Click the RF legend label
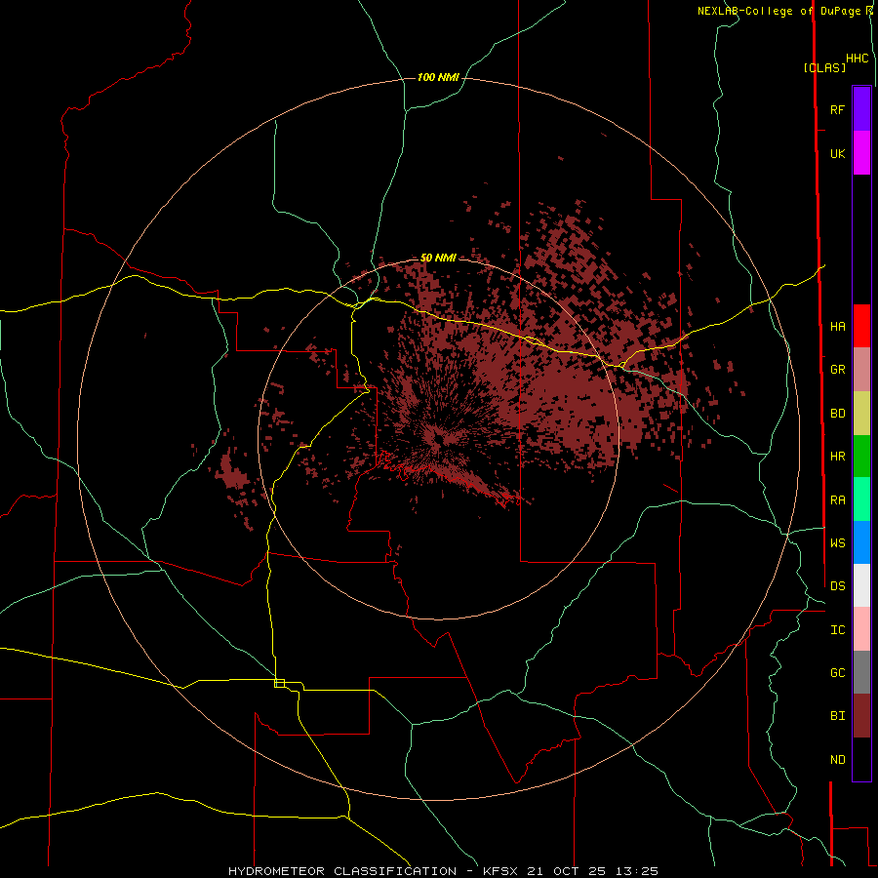878x878 pixels. coord(837,109)
